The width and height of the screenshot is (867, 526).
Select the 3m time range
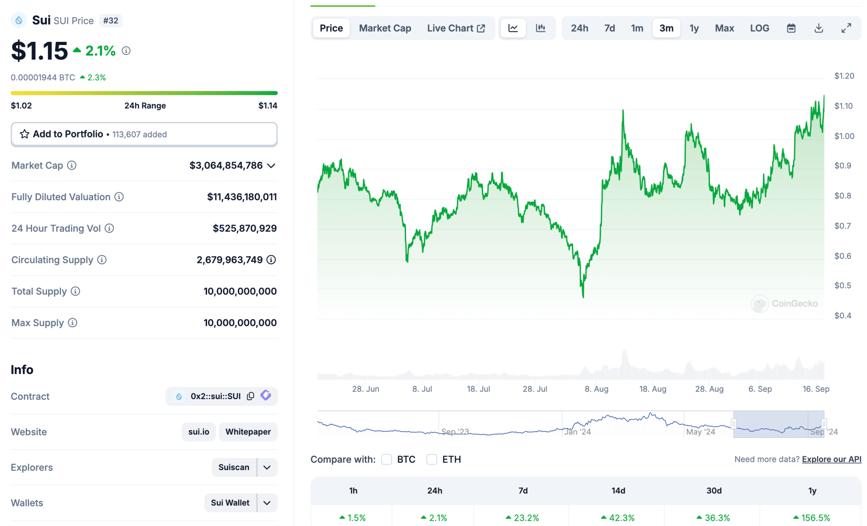coord(666,28)
